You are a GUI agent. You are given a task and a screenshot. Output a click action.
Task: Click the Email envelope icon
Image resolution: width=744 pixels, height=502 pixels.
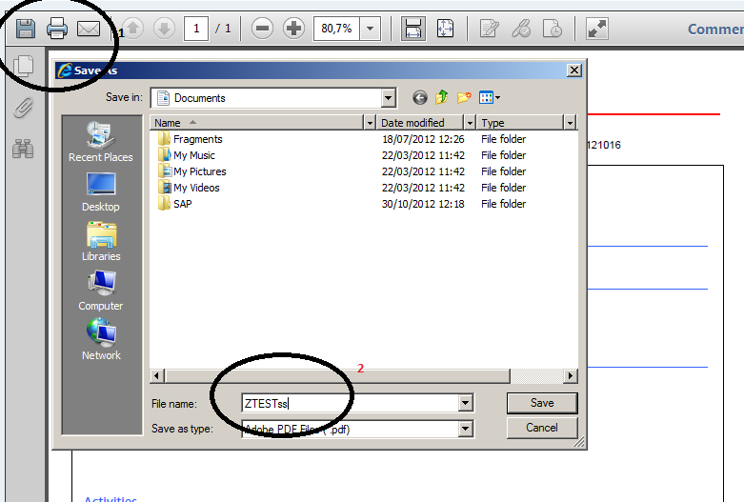(89, 29)
